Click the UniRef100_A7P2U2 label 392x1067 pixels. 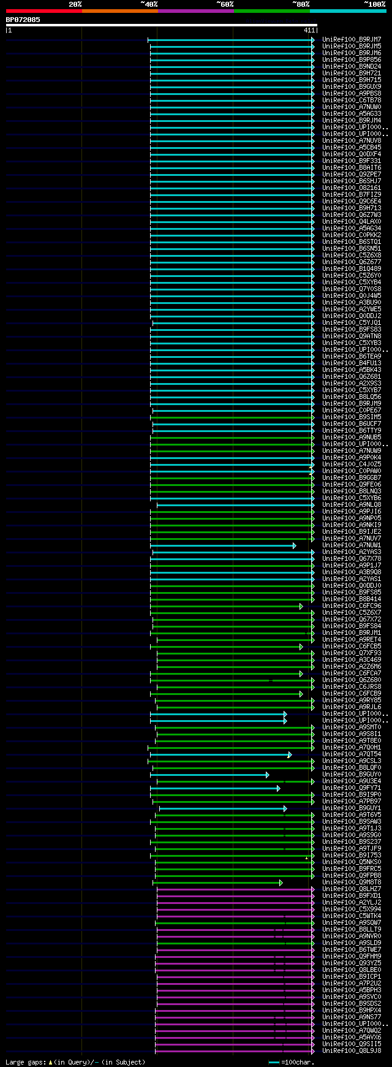[x=352, y=984]
